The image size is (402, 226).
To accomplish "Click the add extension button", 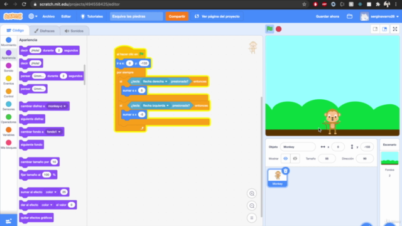I will (8, 220).
